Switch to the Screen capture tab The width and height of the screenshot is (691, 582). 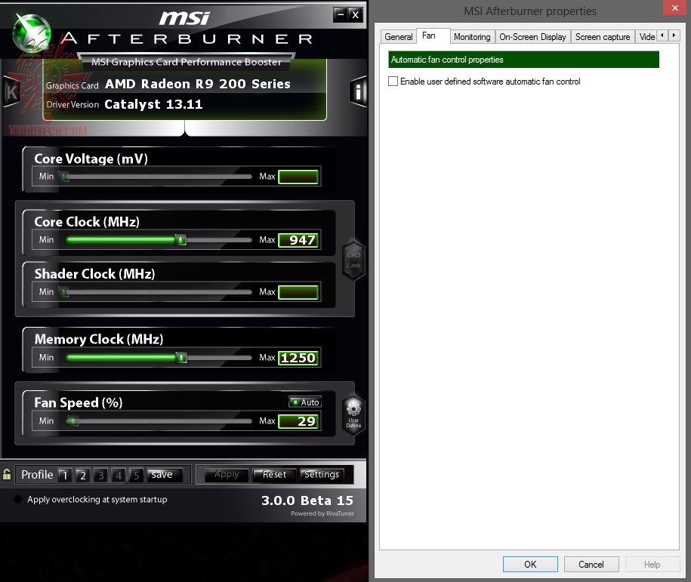point(603,36)
